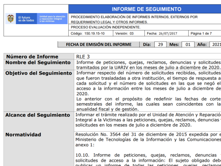Click the 'Alcance del Seguimiento' row label
Viewport: 221px width, 166px height.
tap(37, 115)
